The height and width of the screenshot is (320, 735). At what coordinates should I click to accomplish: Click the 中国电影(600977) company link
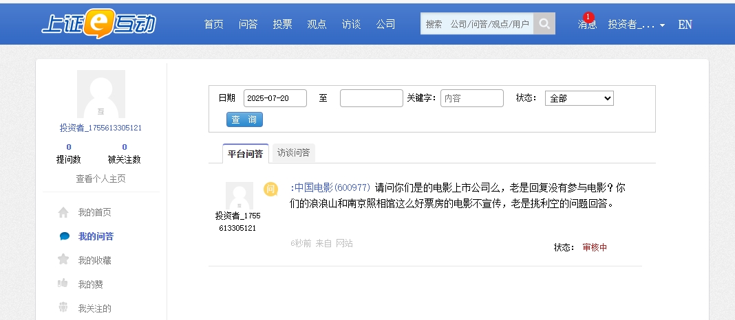pyautogui.click(x=332, y=187)
